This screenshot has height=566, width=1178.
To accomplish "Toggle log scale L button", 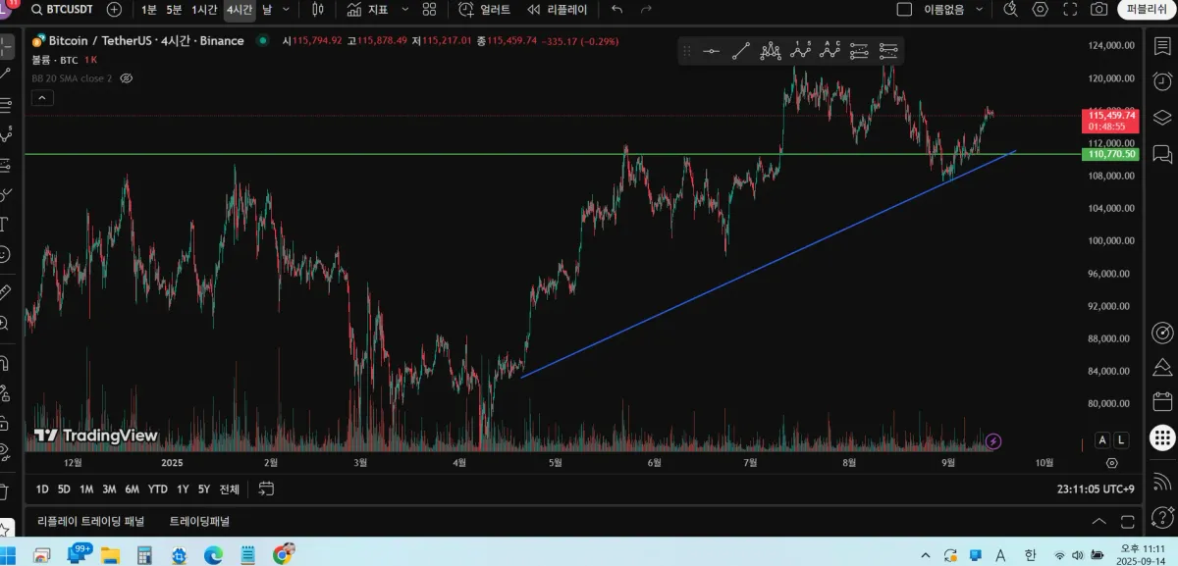I will 1121,441.
